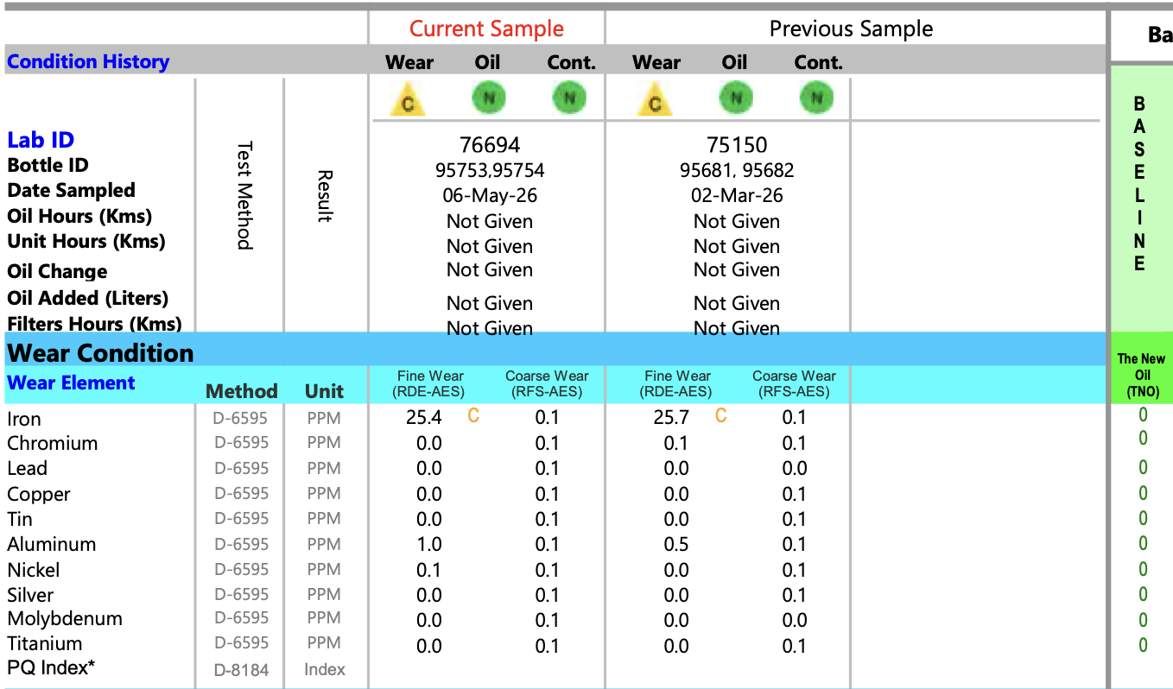Click the Current Sample heading
The height and width of the screenshot is (689, 1173).
pyautogui.click(x=486, y=28)
